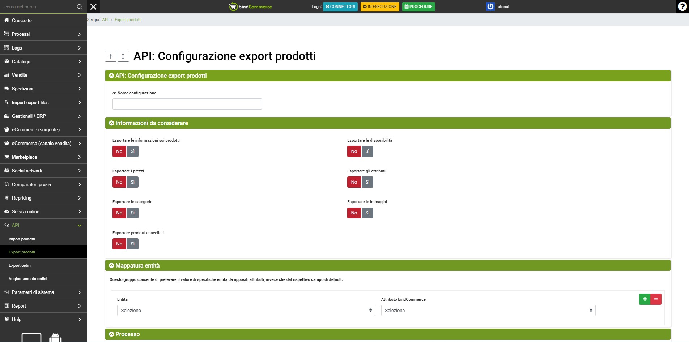This screenshot has width=689, height=342.
Task: Open the Attributo bindCommerce dropdown
Action: point(488,311)
